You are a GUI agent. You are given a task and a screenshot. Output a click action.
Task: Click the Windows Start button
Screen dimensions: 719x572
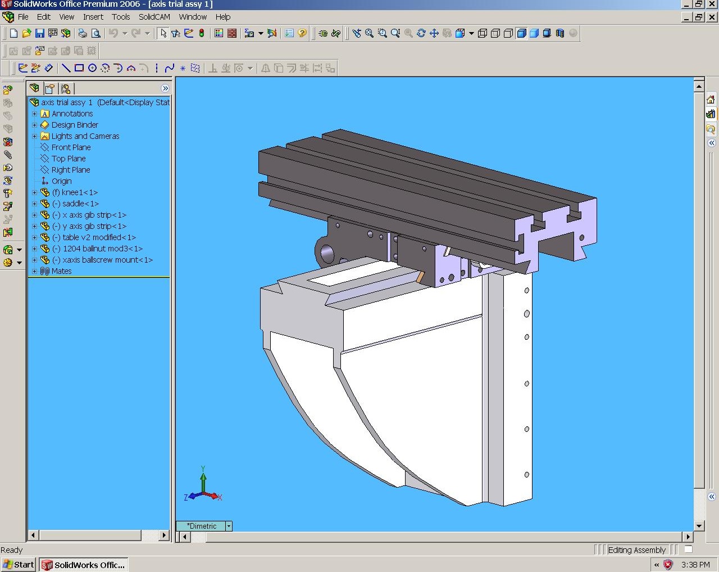pos(19,565)
